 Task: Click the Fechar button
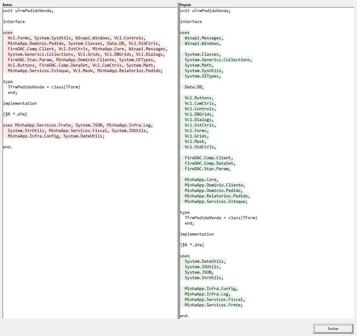click(x=333, y=328)
